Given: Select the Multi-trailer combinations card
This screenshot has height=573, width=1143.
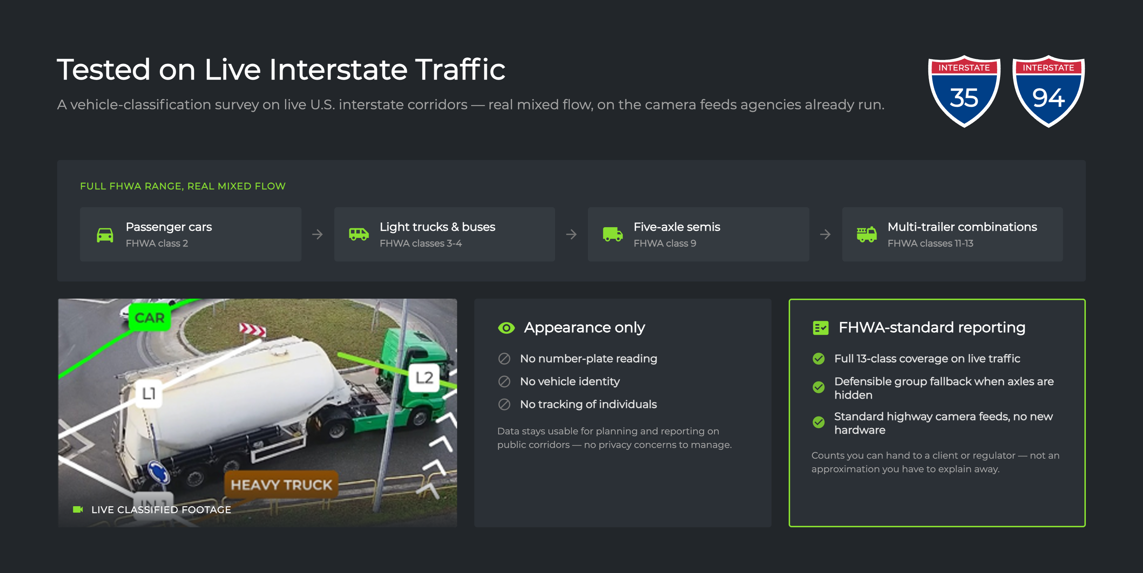Looking at the screenshot, I should 953,234.
